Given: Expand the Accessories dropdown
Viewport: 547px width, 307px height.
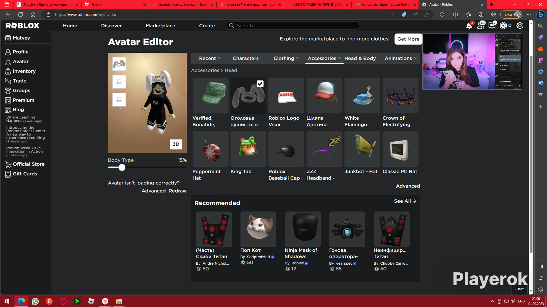Looking at the screenshot, I should (x=324, y=58).
